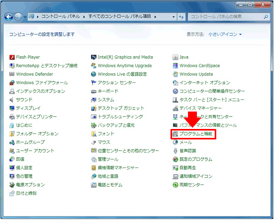Click the マウス icon
This screenshot has width=274, height=220.
click(x=94, y=143)
